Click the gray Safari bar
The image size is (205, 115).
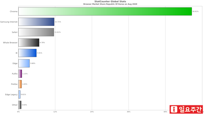(36, 32)
